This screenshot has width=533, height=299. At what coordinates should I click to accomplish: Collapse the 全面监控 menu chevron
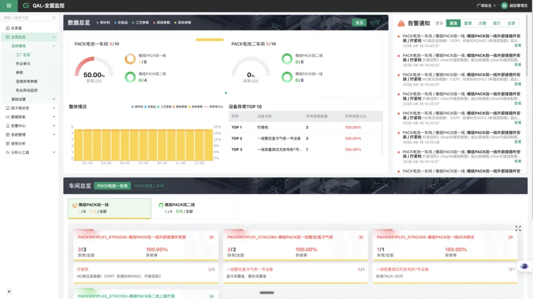pos(54,37)
